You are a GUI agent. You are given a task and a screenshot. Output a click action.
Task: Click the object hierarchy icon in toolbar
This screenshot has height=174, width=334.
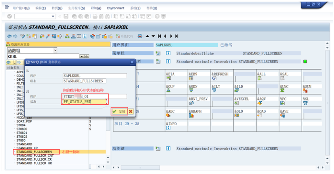[x=67, y=36]
